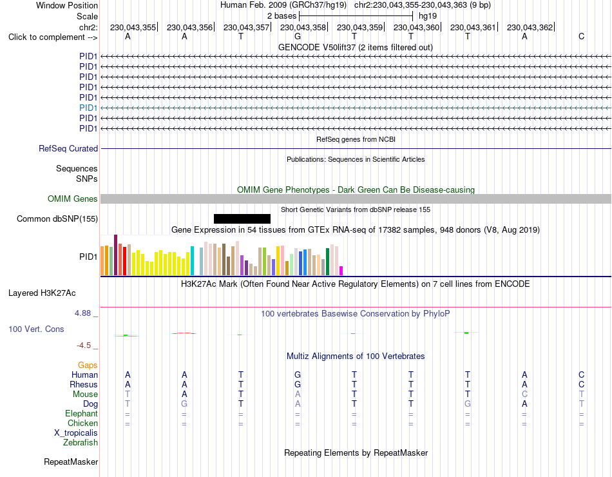Click the '2 bases' scale bar label
The image size is (612, 477).
(x=282, y=16)
